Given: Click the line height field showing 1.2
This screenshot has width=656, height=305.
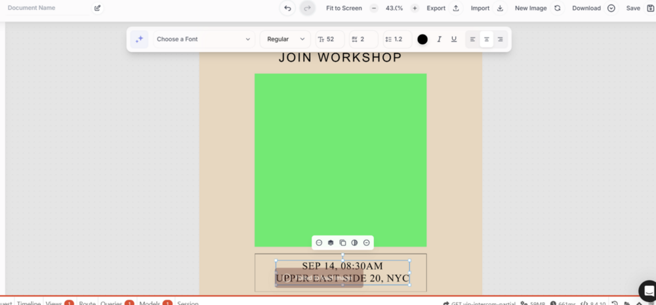Looking at the screenshot, I should point(398,39).
